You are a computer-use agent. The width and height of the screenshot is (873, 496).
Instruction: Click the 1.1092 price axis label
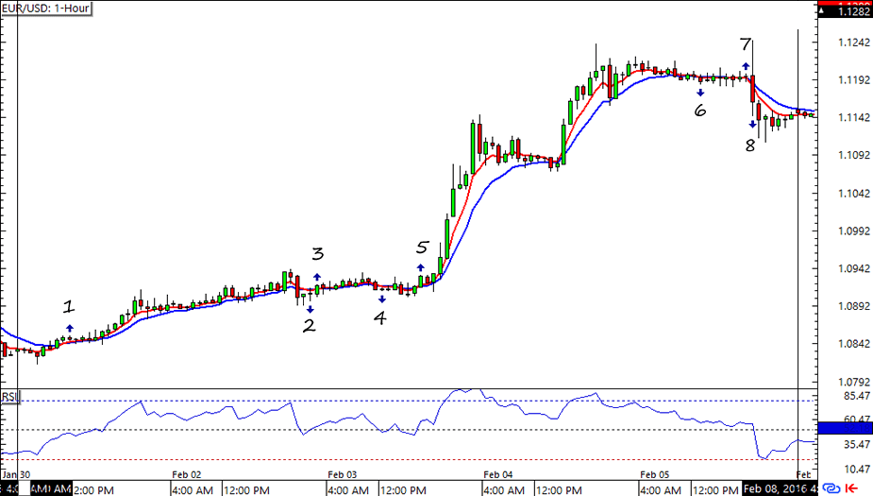854,155
